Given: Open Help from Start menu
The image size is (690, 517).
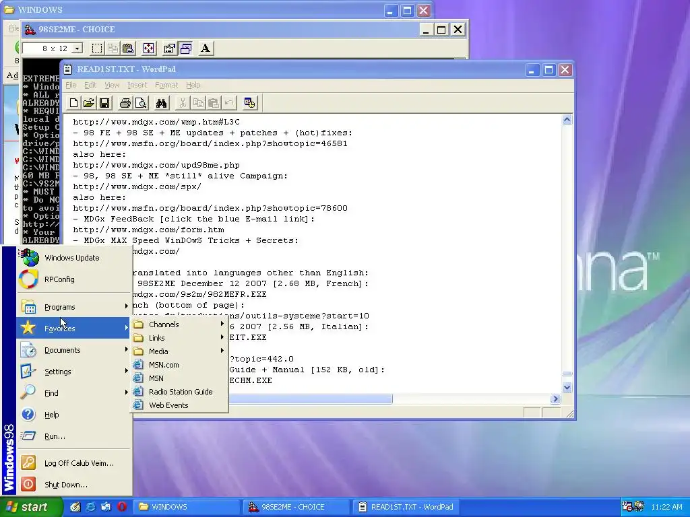Looking at the screenshot, I should point(74,415).
